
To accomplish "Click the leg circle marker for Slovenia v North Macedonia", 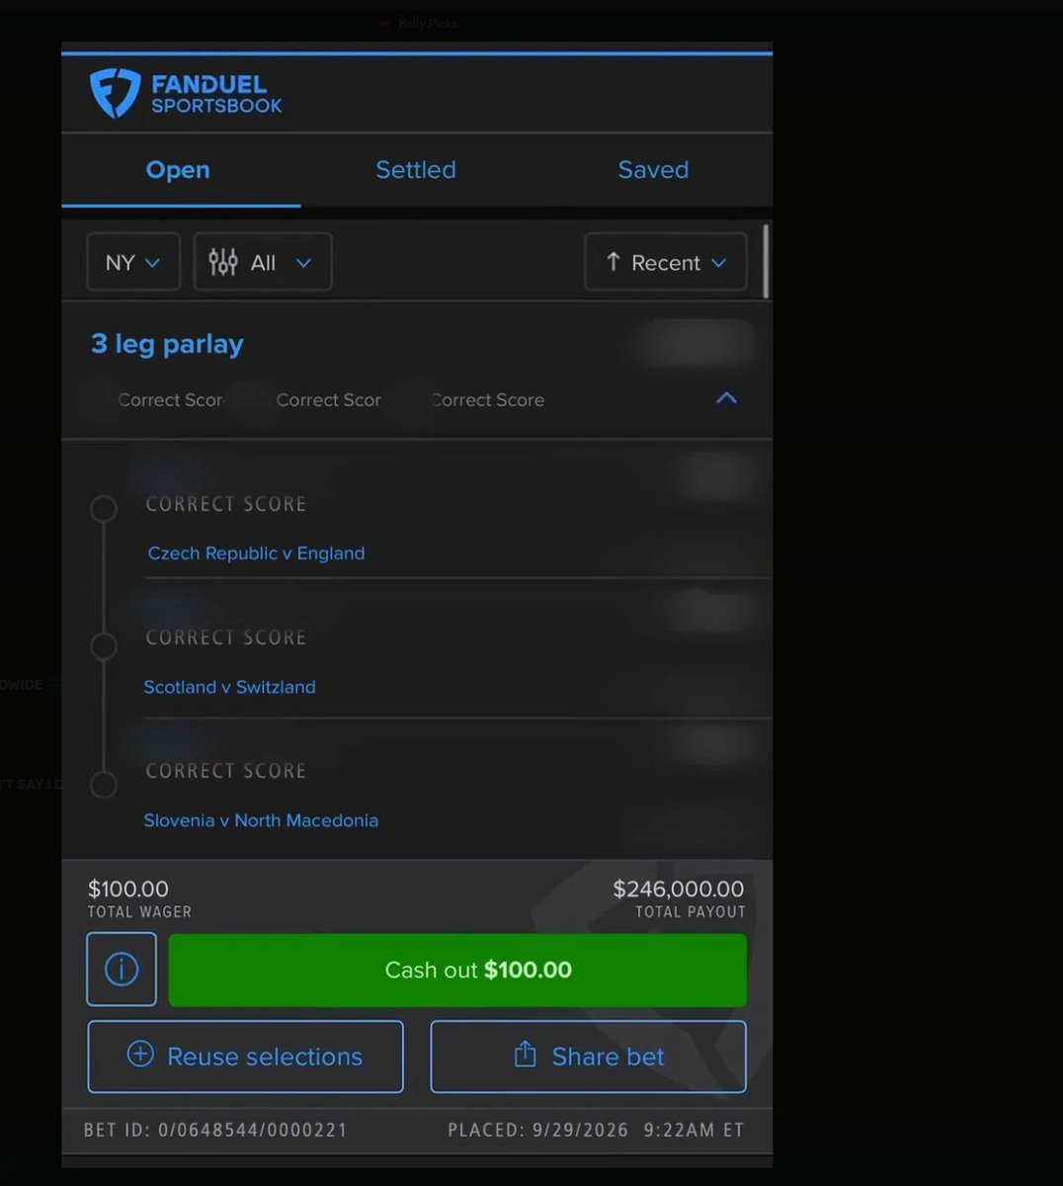I will pyautogui.click(x=104, y=785).
